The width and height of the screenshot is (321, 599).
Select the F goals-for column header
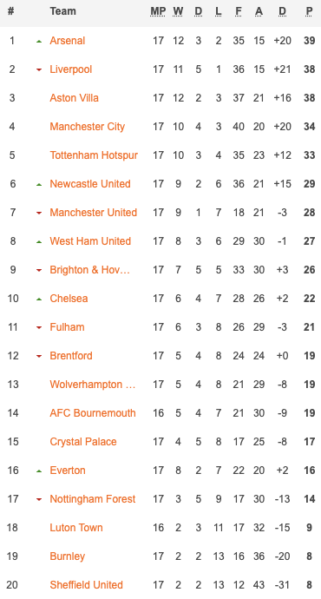(239, 11)
